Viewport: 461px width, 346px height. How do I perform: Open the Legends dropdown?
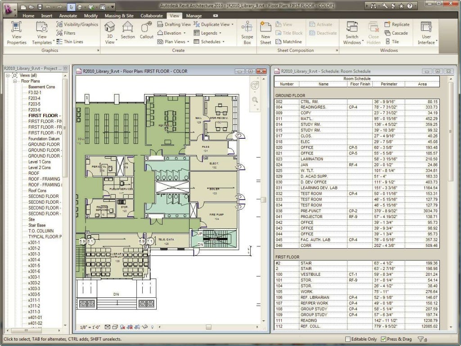tap(207, 33)
